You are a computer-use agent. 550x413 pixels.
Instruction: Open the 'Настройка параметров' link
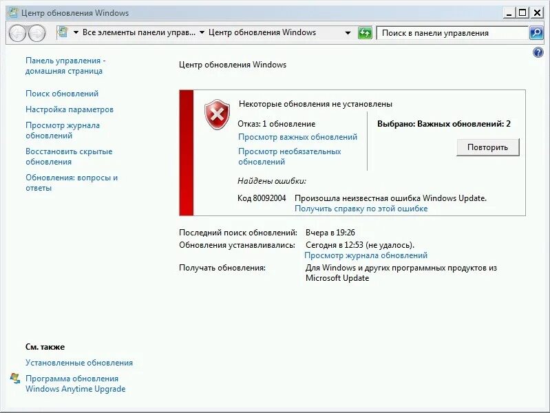click(x=70, y=109)
